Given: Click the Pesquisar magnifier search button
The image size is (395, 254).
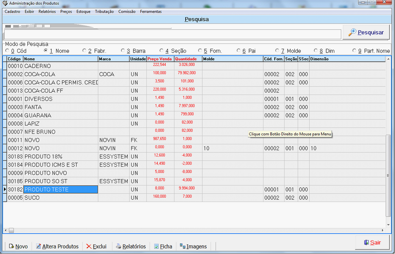Looking at the screenshot, I should [366, 33].
